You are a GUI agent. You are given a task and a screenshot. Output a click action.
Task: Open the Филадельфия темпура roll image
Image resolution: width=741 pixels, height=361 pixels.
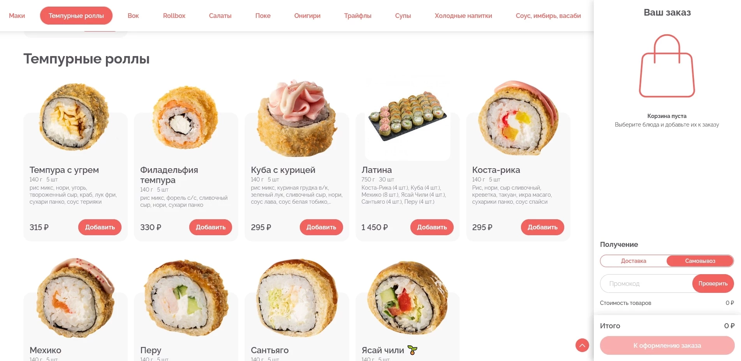pos(185,118)
